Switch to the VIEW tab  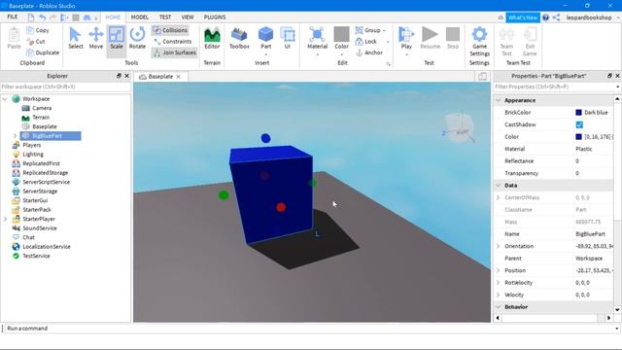tap(188, 17)
